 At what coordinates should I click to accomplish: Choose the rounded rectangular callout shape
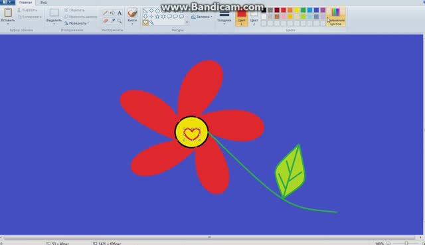coord(169,17)
